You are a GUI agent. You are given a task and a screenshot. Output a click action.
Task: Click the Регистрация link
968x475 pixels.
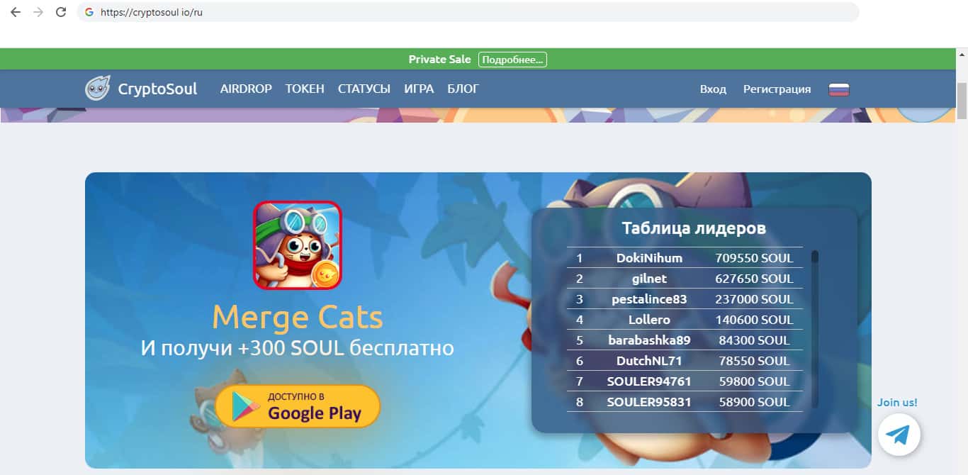[777, 89]
